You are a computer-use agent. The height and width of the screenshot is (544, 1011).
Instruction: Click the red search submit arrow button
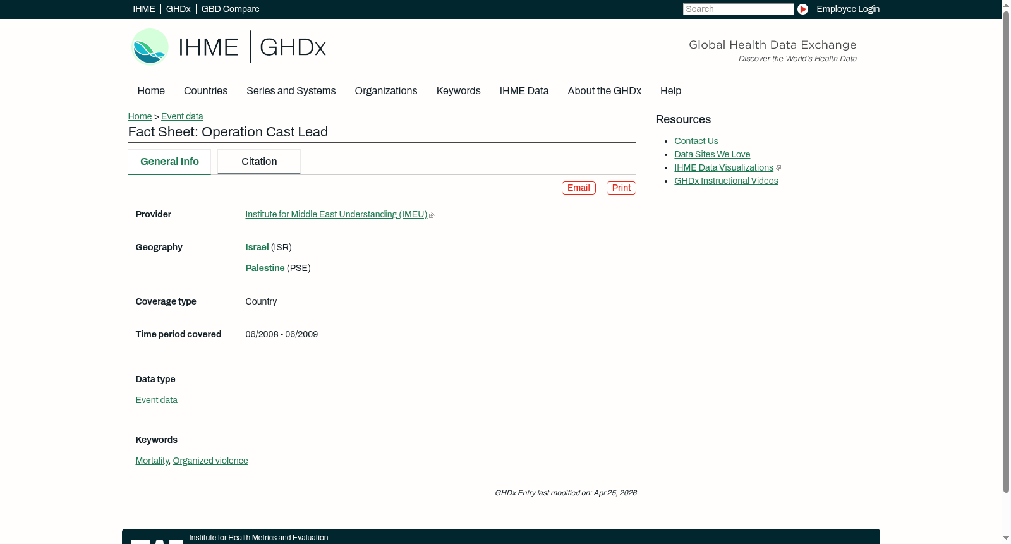(802, 9)
